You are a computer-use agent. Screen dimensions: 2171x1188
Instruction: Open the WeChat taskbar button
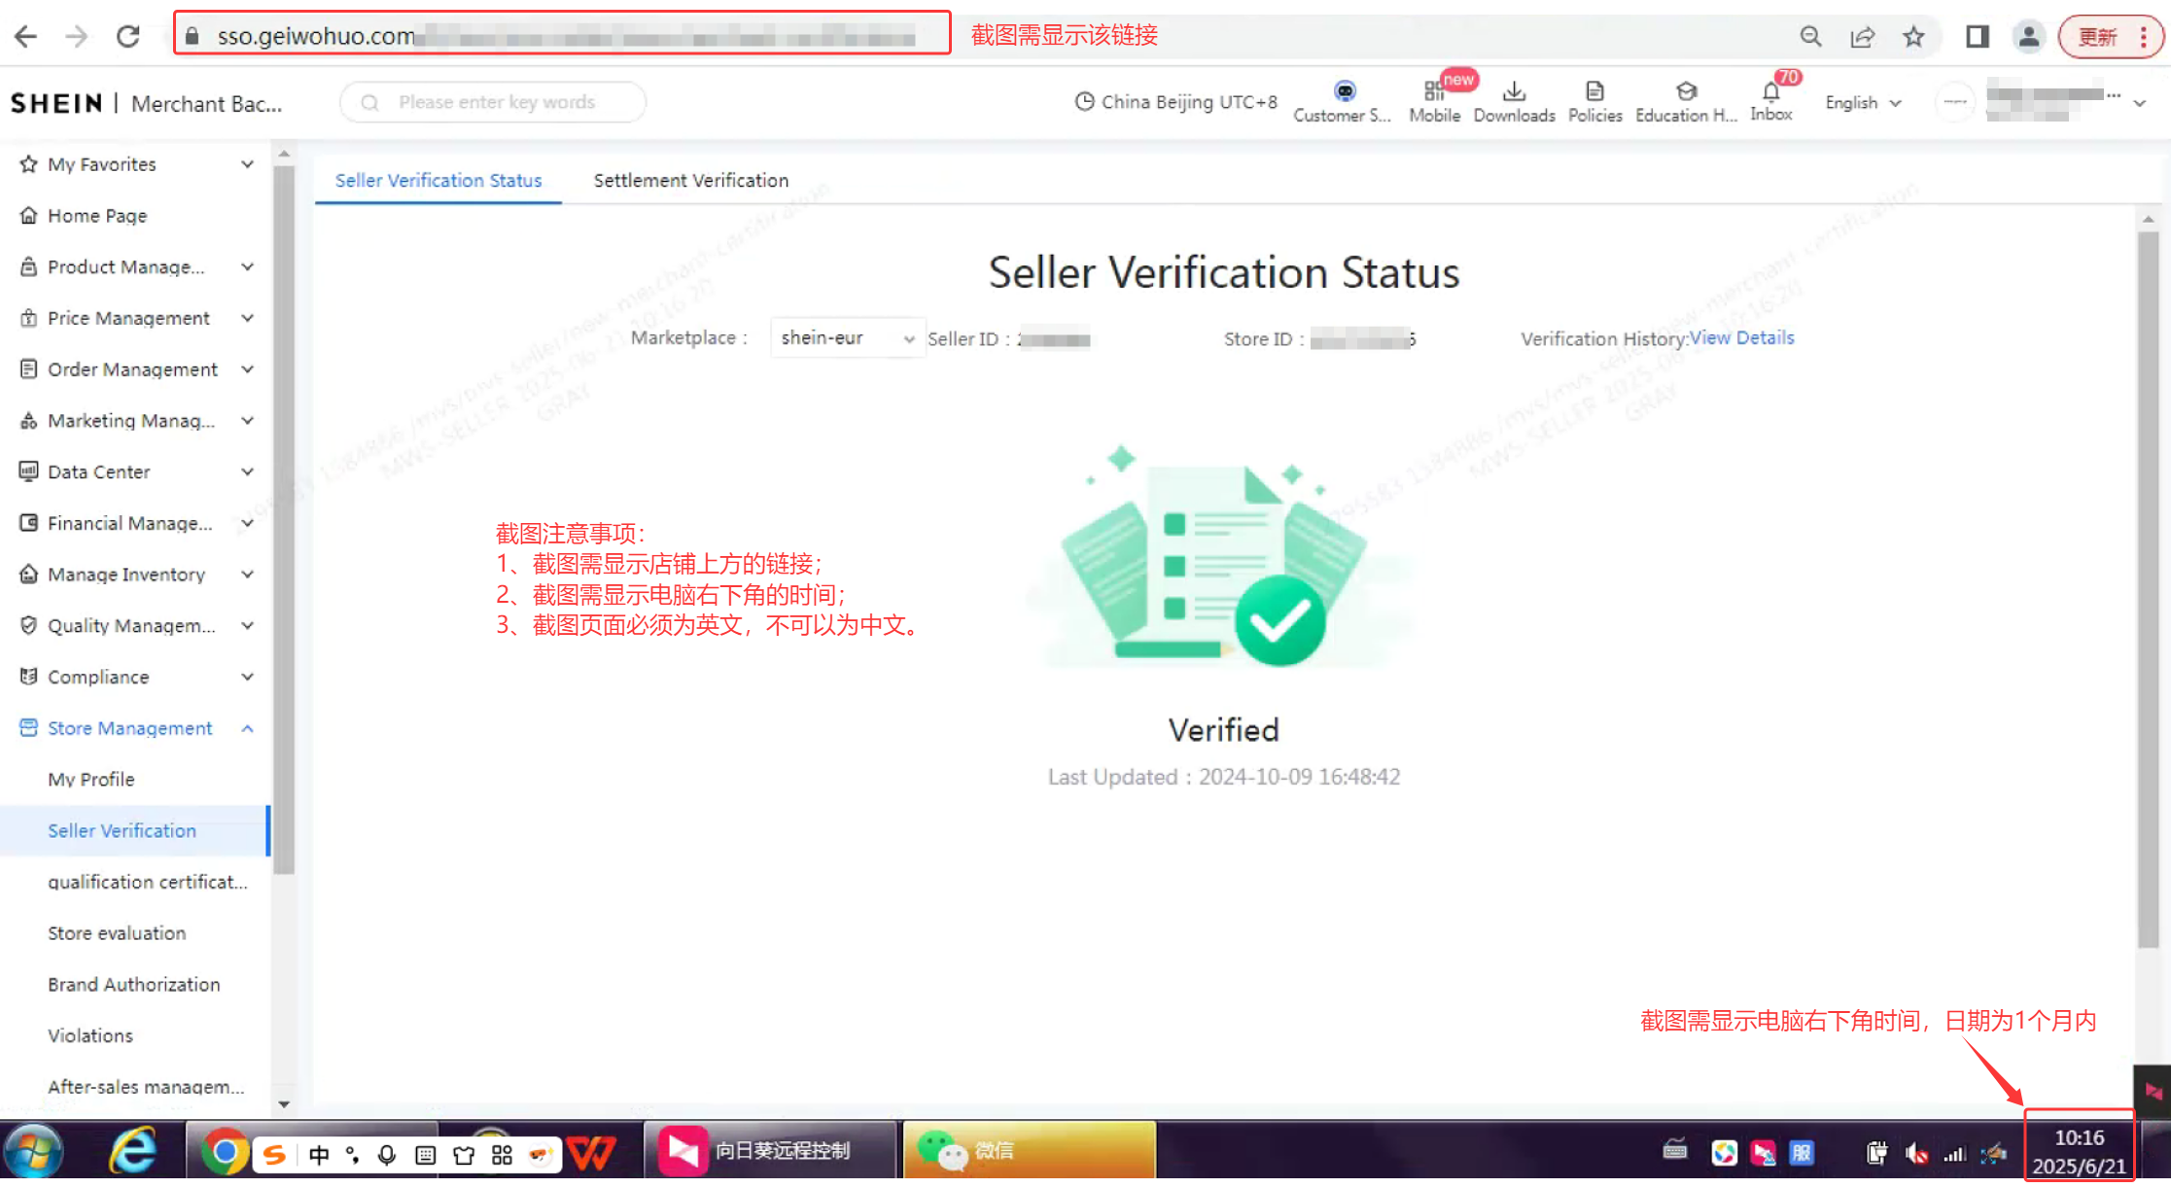pos(1029,1152)
